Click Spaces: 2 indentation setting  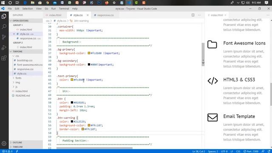pos(213,151)
